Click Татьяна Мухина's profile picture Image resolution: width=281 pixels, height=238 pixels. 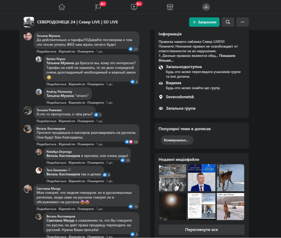(28, 36)
